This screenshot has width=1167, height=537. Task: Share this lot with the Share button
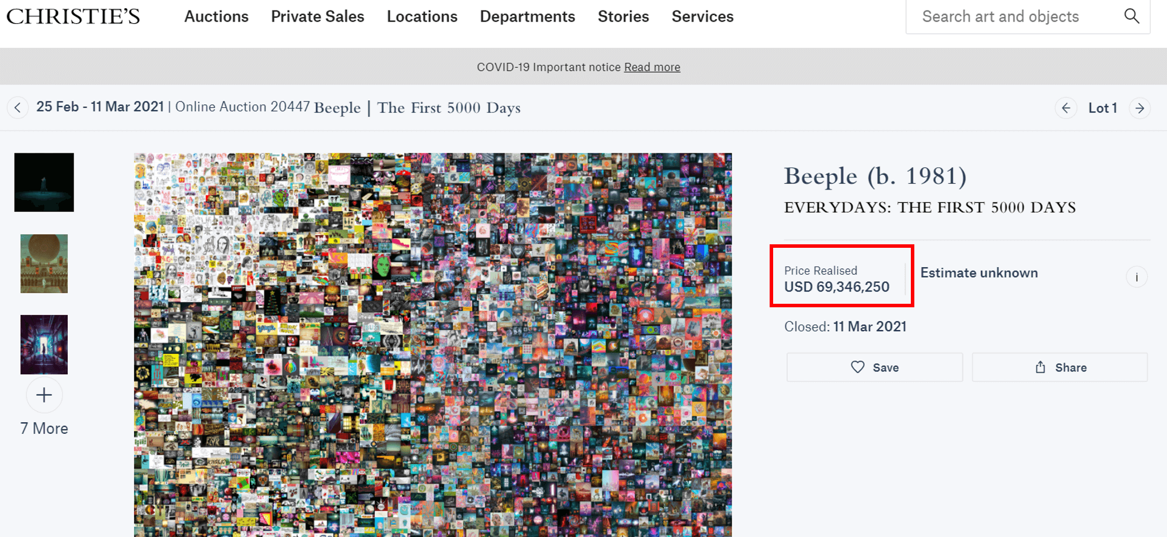(x=1060, y=367)
